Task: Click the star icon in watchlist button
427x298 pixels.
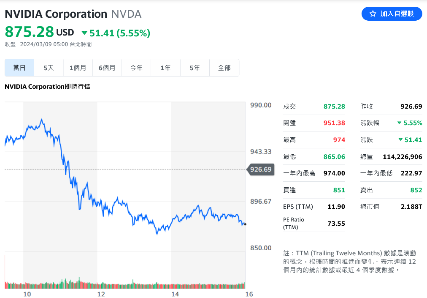Action: pyautogui.click(x=373, y=14)
